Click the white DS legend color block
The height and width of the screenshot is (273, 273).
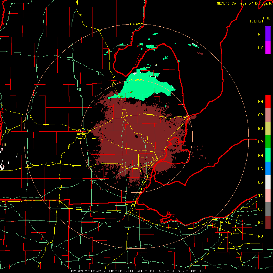(268, 182)
